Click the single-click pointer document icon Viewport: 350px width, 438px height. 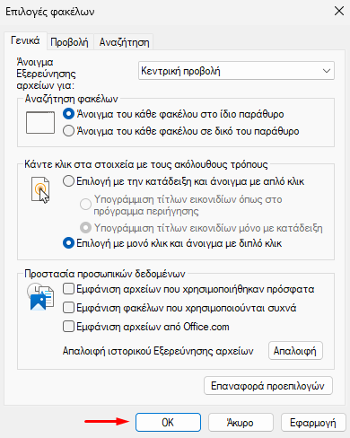[x=40, y=190]
